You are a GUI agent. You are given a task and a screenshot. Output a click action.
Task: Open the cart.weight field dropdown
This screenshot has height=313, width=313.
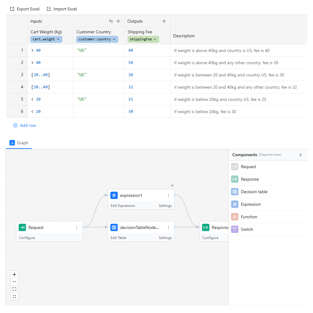pyautogui.click(x=46, y=39)
